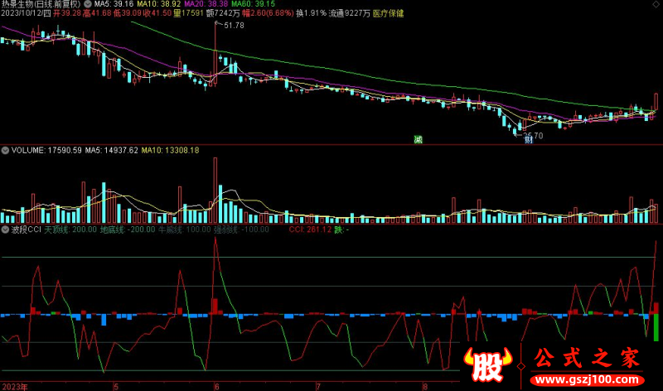Open the 医疗保健 sector link
This screenshot has width=663, height=391.
point(389,14)
